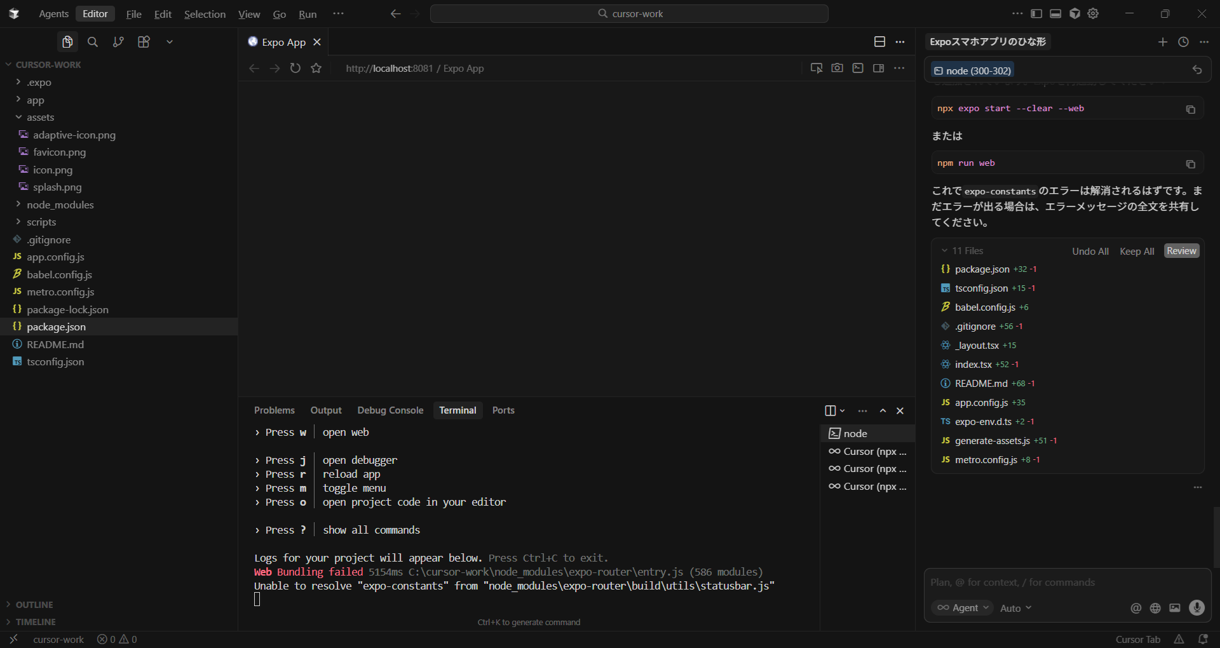Open the Auto model dropdown
This screenshot has width=1220, height=648.
pos(1015,608)
